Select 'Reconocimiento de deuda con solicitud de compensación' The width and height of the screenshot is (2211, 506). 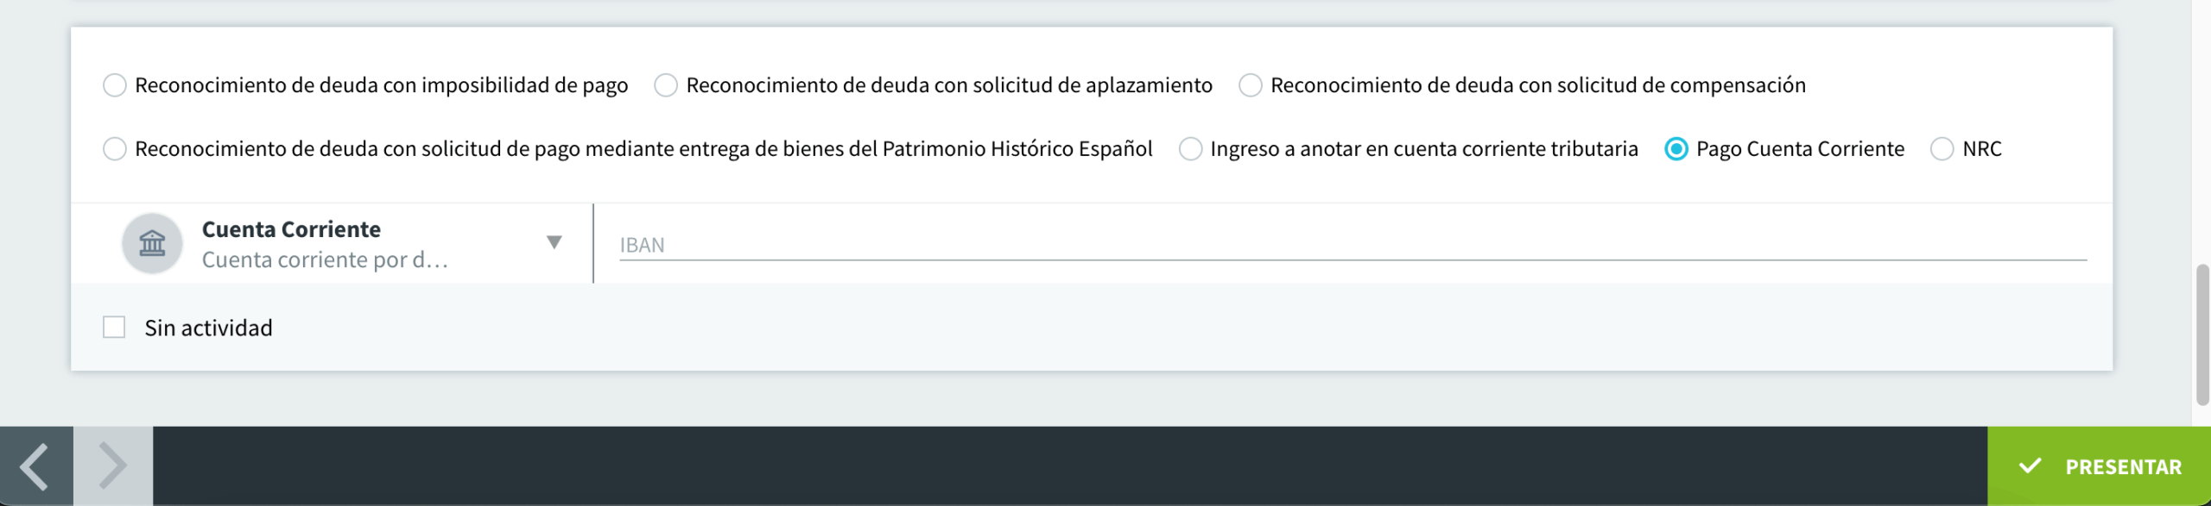[x=1250, y=85]
